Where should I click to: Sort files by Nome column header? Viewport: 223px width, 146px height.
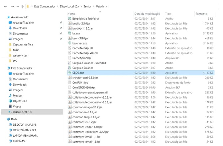coord(71,14)
